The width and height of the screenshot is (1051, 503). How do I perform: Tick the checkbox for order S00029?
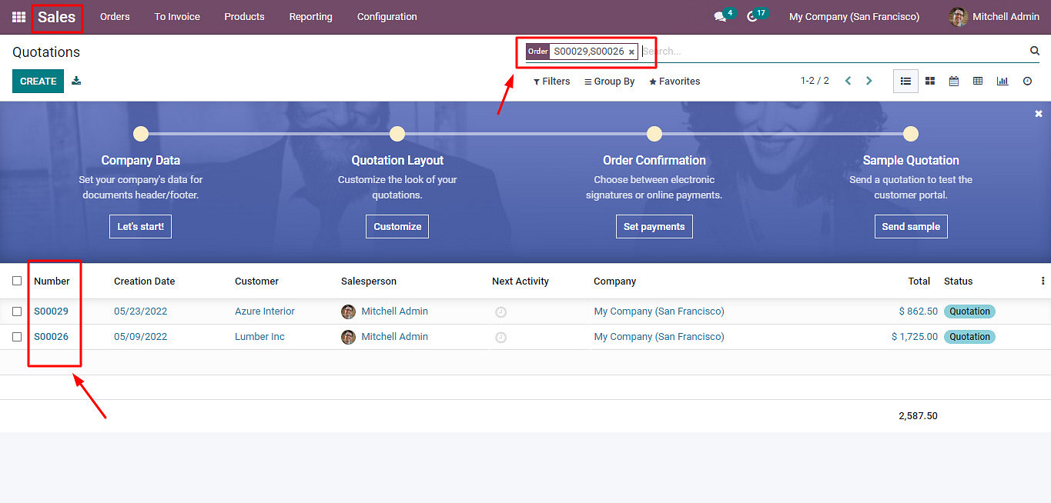[17, 311]
